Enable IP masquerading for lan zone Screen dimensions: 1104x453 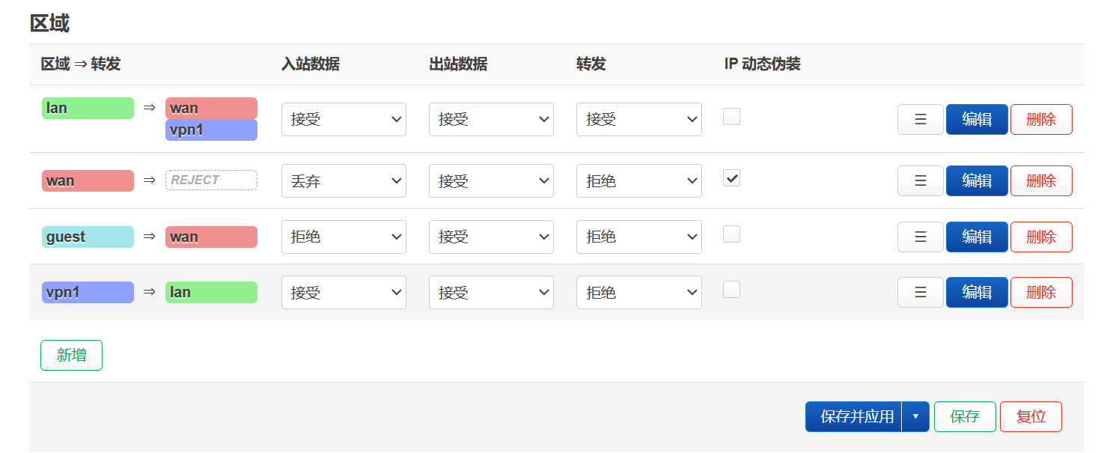(x=731, y=116)
